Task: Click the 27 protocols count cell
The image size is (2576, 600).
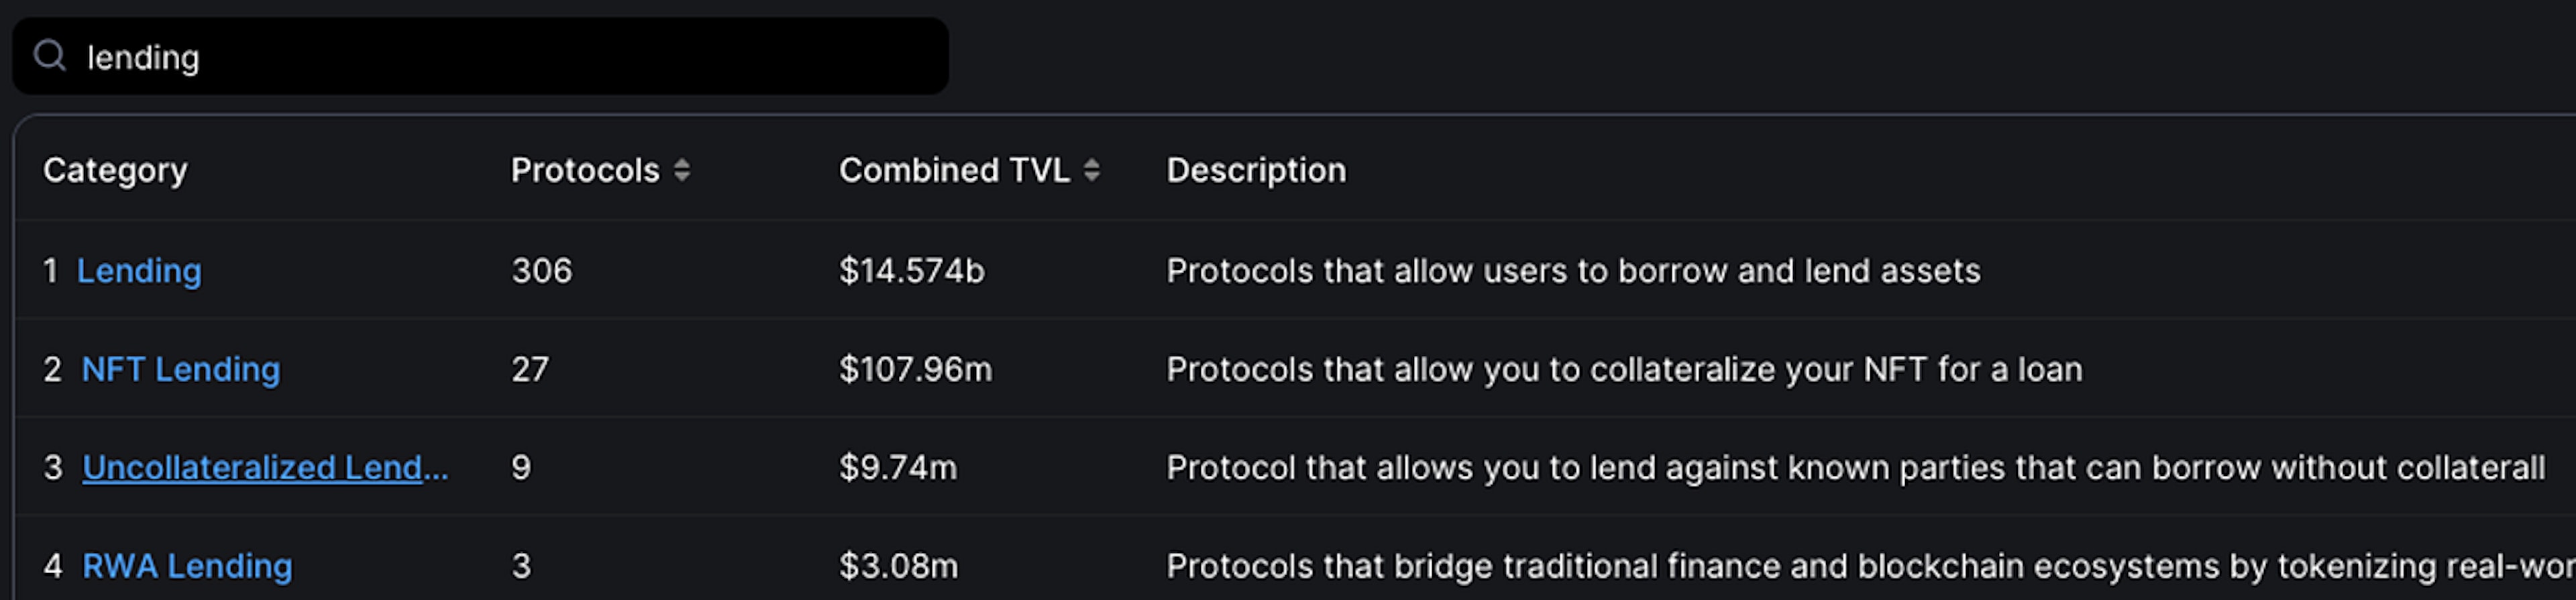Action: coord(530,369)
